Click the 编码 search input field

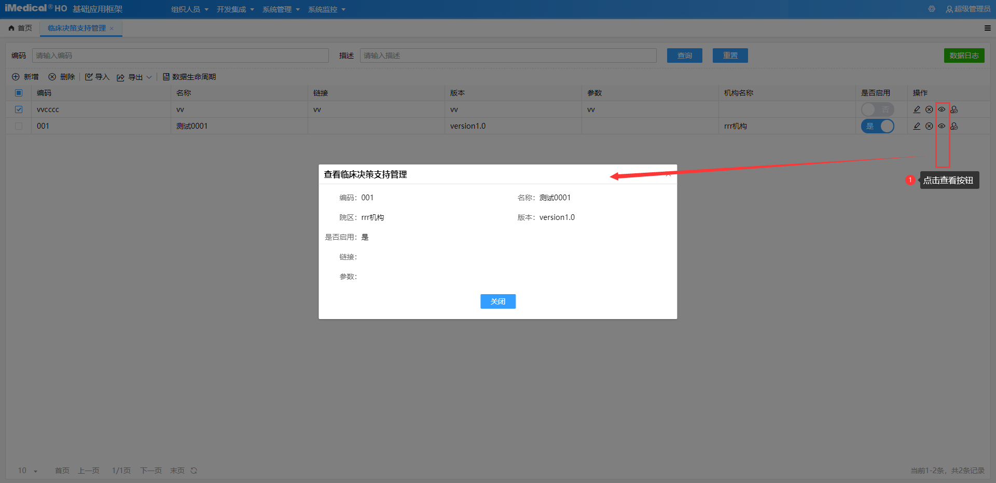coord(181,56)
